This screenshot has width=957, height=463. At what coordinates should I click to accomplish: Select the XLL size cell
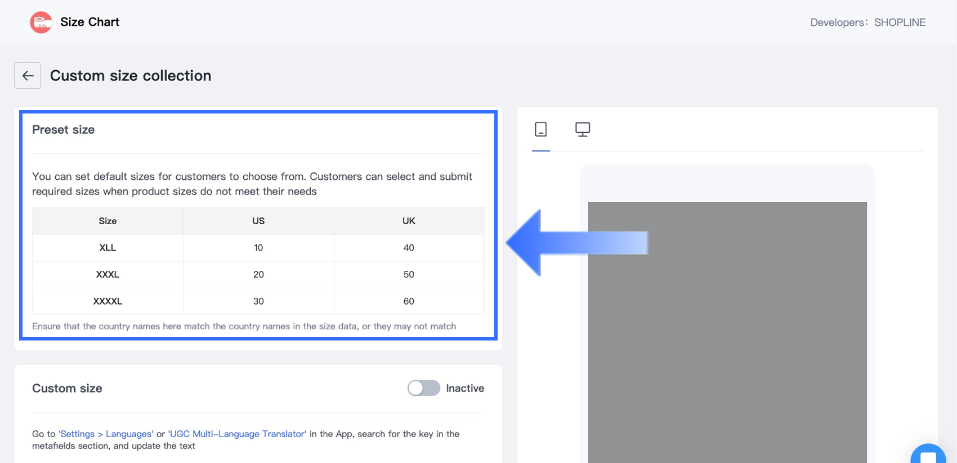pos(108,248)
